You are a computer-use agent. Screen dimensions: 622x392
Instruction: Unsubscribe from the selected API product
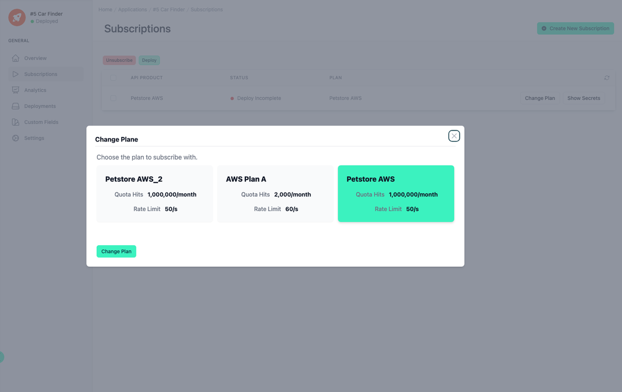(119, 60)
